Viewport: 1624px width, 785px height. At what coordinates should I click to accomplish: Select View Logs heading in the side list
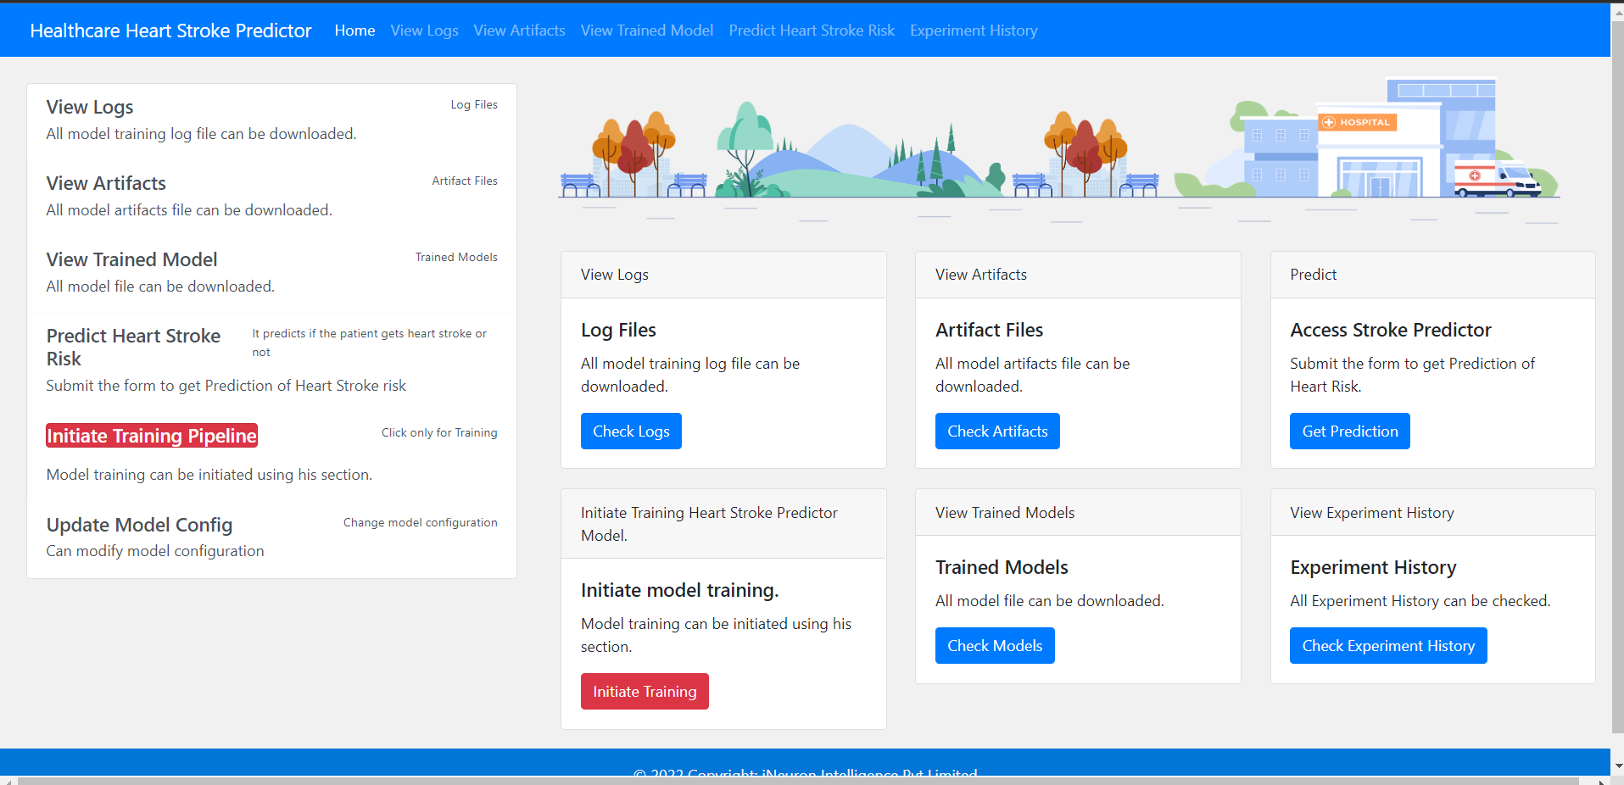coord(90,107)
